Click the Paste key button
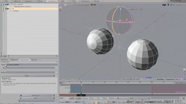This screenshot has height=104, width=186. coord(105,98)
